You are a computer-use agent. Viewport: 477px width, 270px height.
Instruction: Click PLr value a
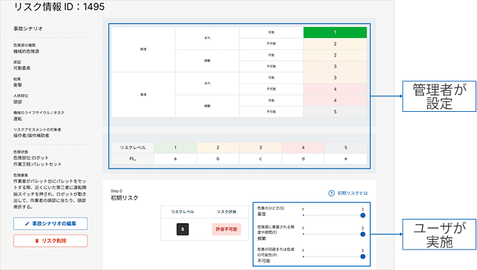click(175, 159)
